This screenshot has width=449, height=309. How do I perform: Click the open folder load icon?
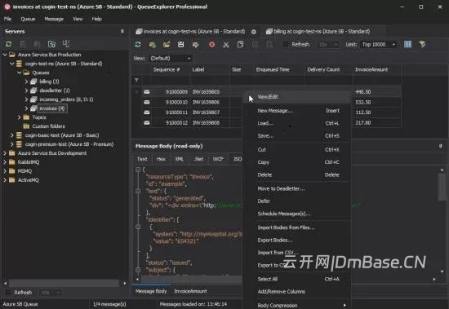pyautogui.click(x=167, y=45)
